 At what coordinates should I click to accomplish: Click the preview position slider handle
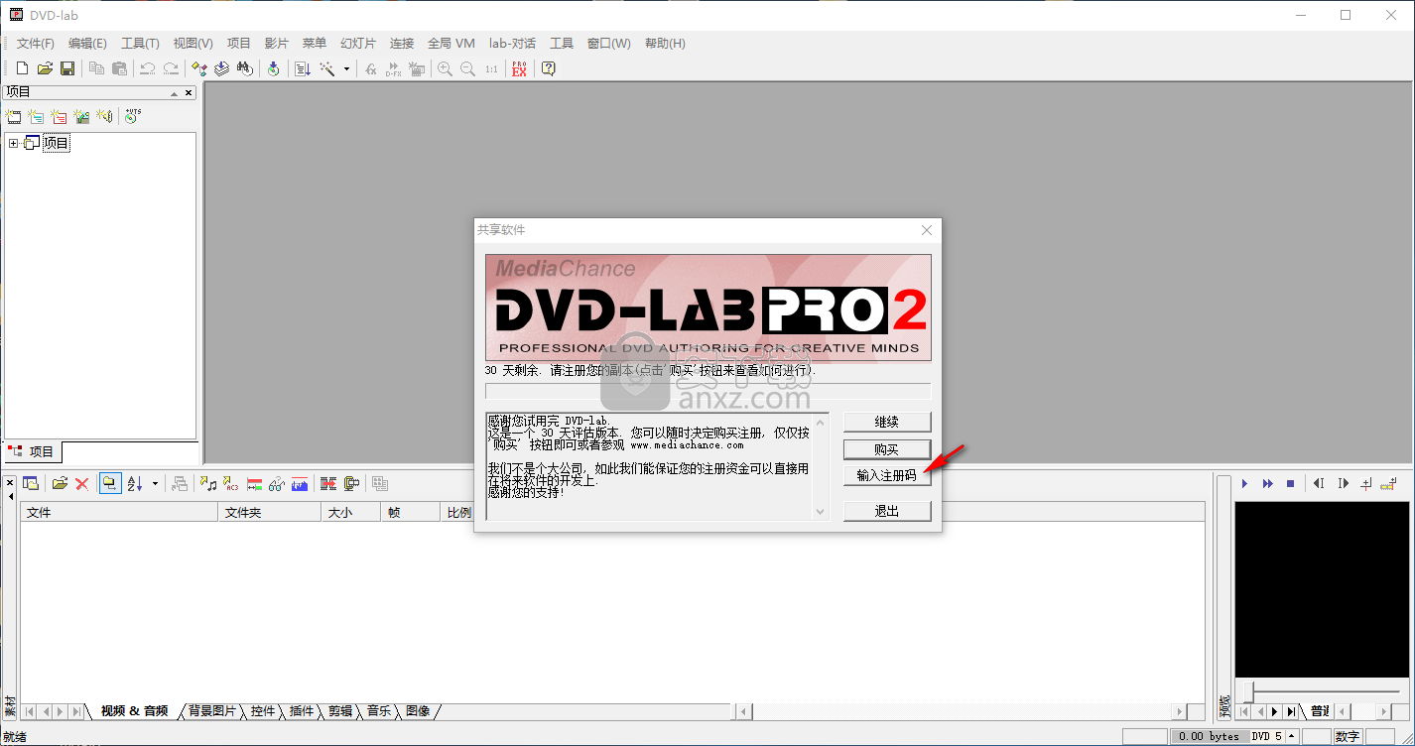click(1250, 690)
